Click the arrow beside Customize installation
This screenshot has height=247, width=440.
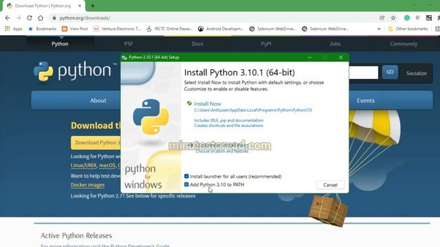pos(190,145)
